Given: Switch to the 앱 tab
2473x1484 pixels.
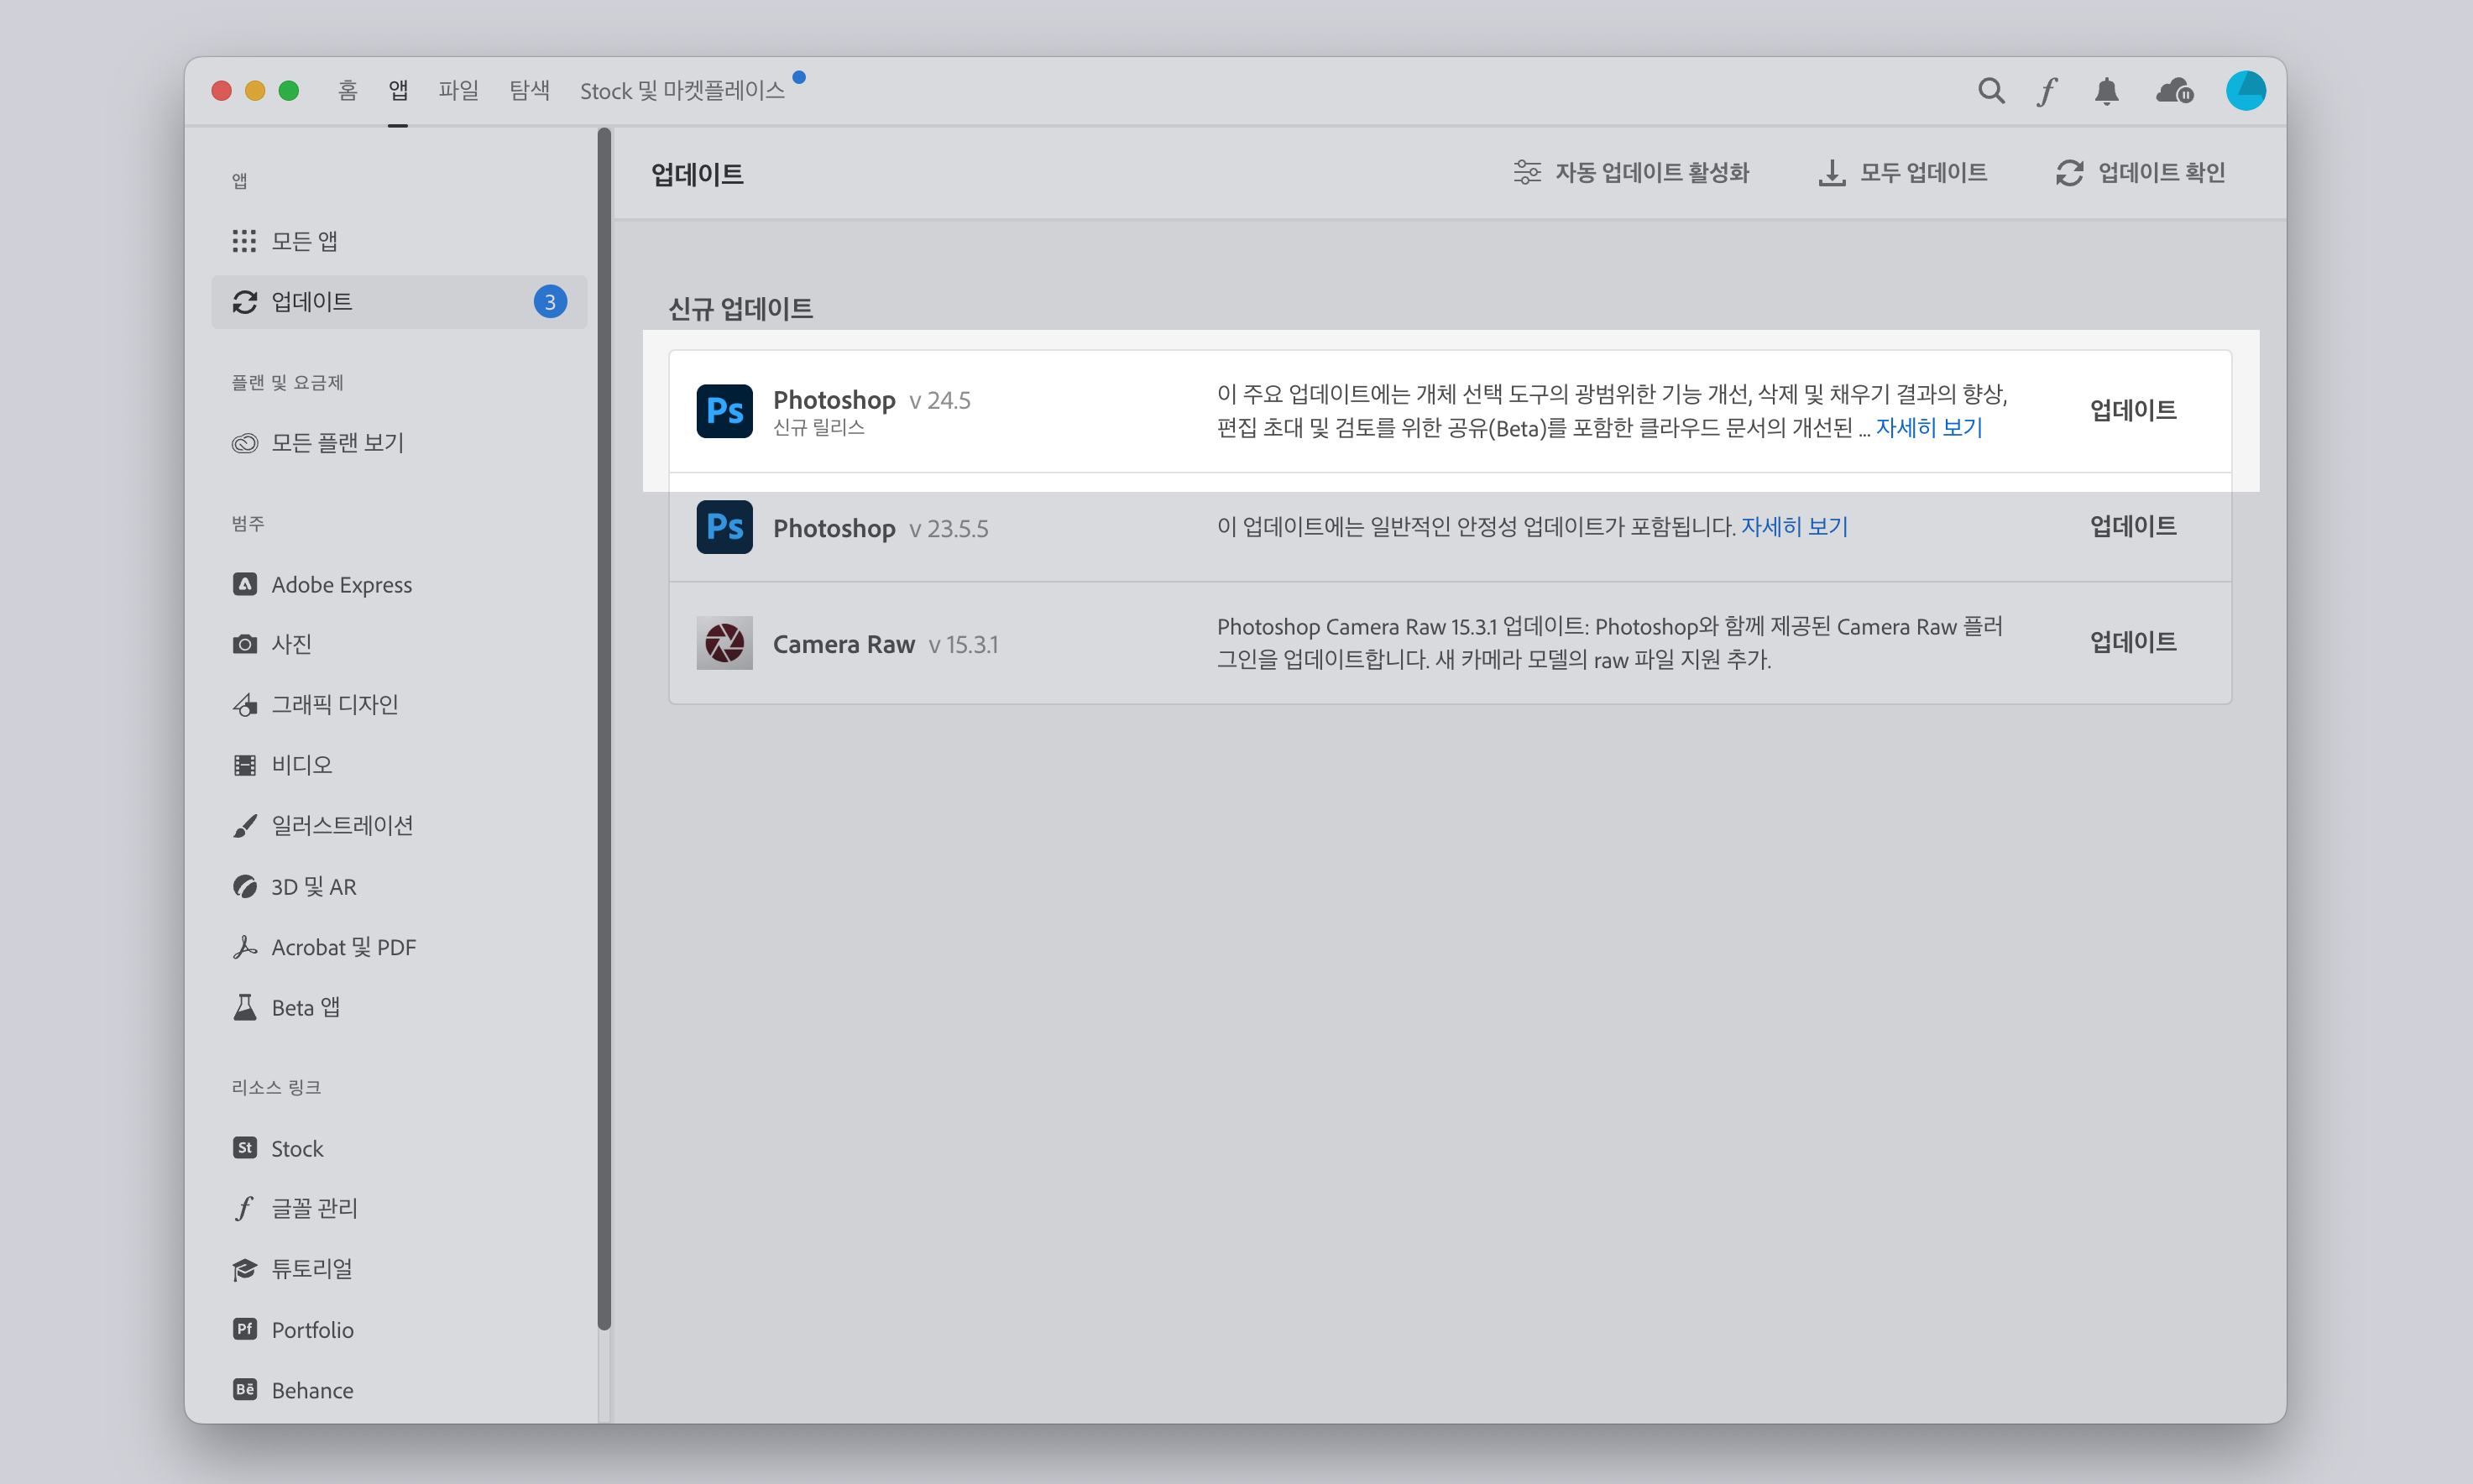Looking at the screenshot, I should (x=398, y=91).
